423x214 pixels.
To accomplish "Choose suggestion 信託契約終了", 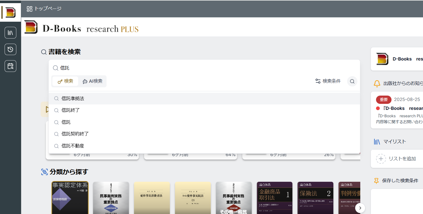I will [x=204, y=134].
